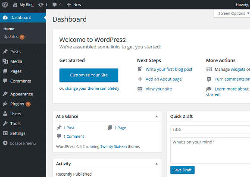Open the Dashboard menu item
The image size is (250, 177).
(x=23, y=18)
